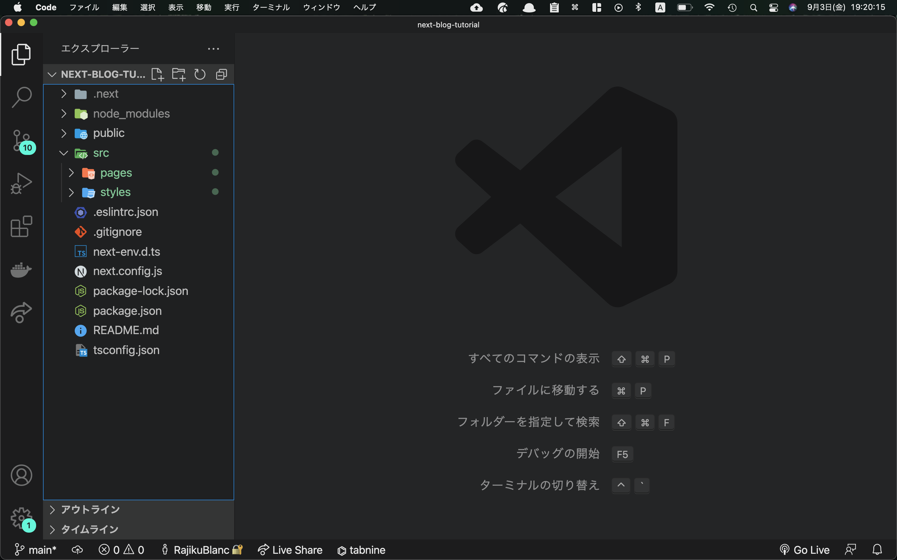Expand the styles folder
The width and height of the screenshot is (897, 560).
tap(138, 192)
